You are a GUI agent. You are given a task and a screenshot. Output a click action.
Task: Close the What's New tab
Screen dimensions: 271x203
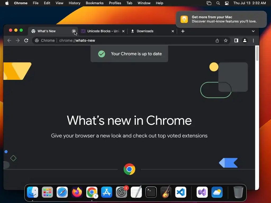tap(74, 31)
